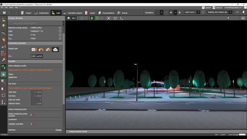
Task: Open the Edit menu
Action: pos(6,7)
